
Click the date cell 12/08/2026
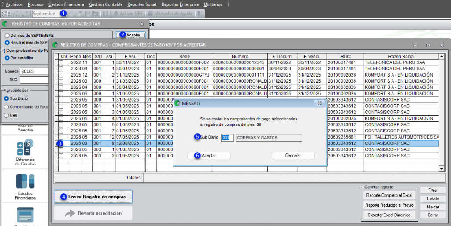[130, 143]
